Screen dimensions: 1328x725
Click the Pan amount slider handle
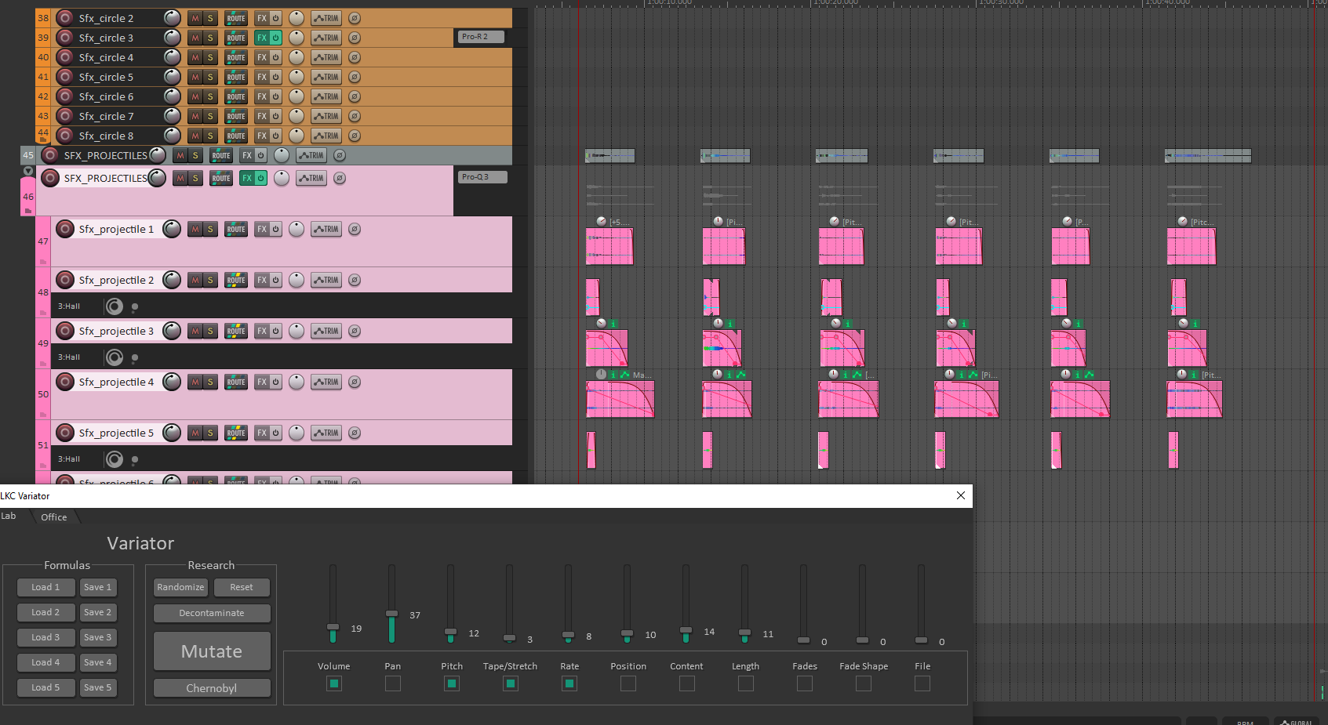coord(391,613)
